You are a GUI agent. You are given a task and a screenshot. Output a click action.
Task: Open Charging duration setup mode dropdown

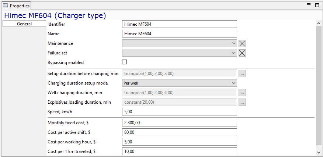[x=180, y=83]
